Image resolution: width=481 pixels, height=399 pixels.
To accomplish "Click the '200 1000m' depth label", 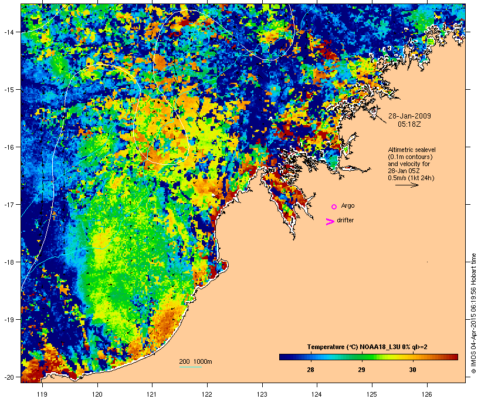I will point(195,361).
